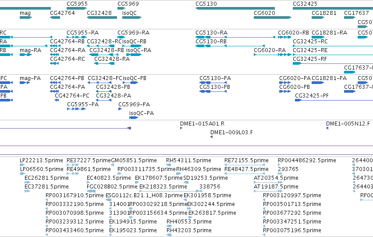Click the CG18281-PA protein label

329,78
